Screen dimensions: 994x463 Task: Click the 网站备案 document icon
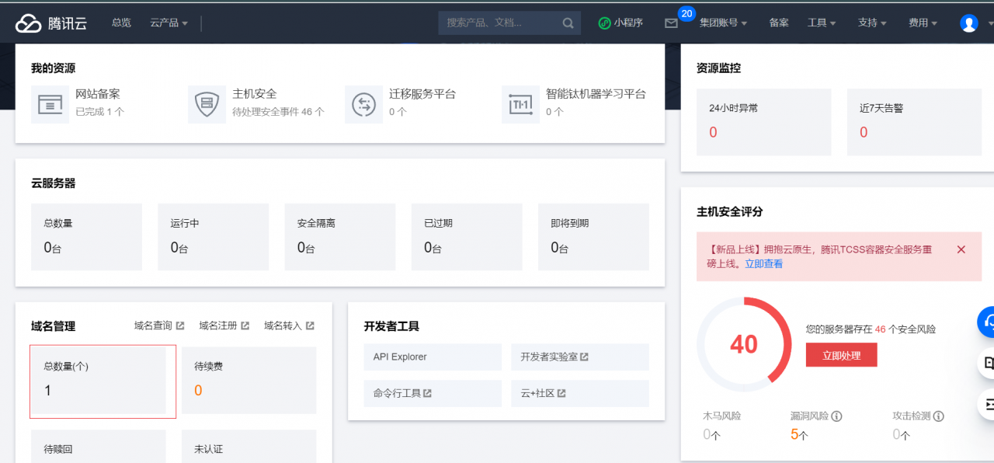coord(50,103)
